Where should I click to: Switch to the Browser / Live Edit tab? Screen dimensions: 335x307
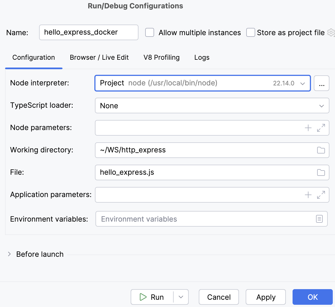point(99,57)
